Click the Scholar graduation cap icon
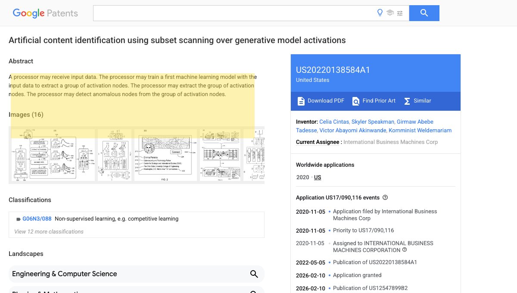The image size is (517, 293). (x=390, y=13)
